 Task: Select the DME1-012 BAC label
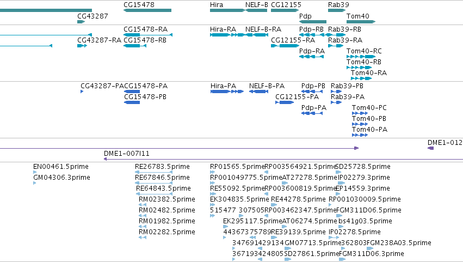(445, 143)
